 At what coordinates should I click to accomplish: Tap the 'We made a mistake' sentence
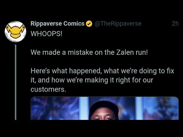click(x=89, y=53)
